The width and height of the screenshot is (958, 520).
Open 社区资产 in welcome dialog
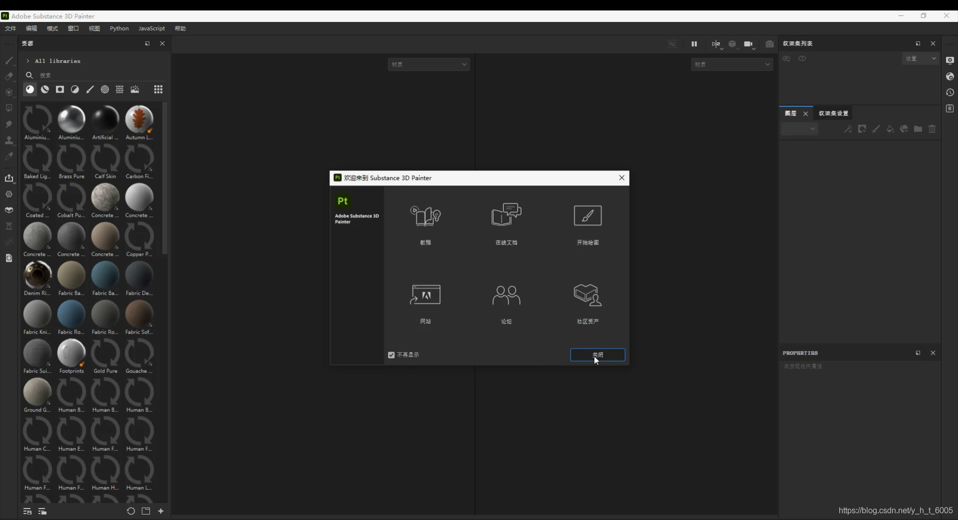pos(588,304)
